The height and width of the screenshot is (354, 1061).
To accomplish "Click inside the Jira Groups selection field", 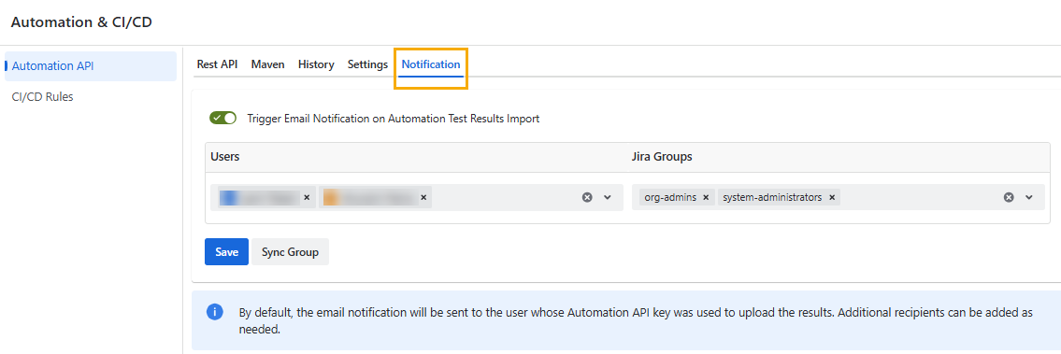I will tap(839, 197).
